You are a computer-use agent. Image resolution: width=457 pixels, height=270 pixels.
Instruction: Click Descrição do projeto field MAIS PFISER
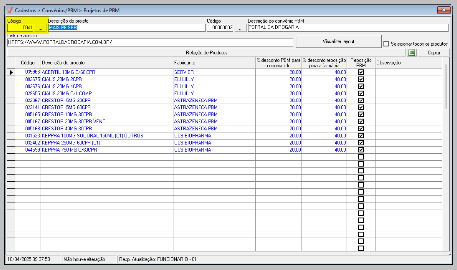[127, 28]
